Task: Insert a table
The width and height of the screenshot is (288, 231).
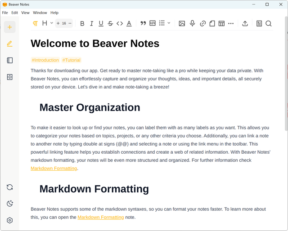Action: (x=221, y=23)
